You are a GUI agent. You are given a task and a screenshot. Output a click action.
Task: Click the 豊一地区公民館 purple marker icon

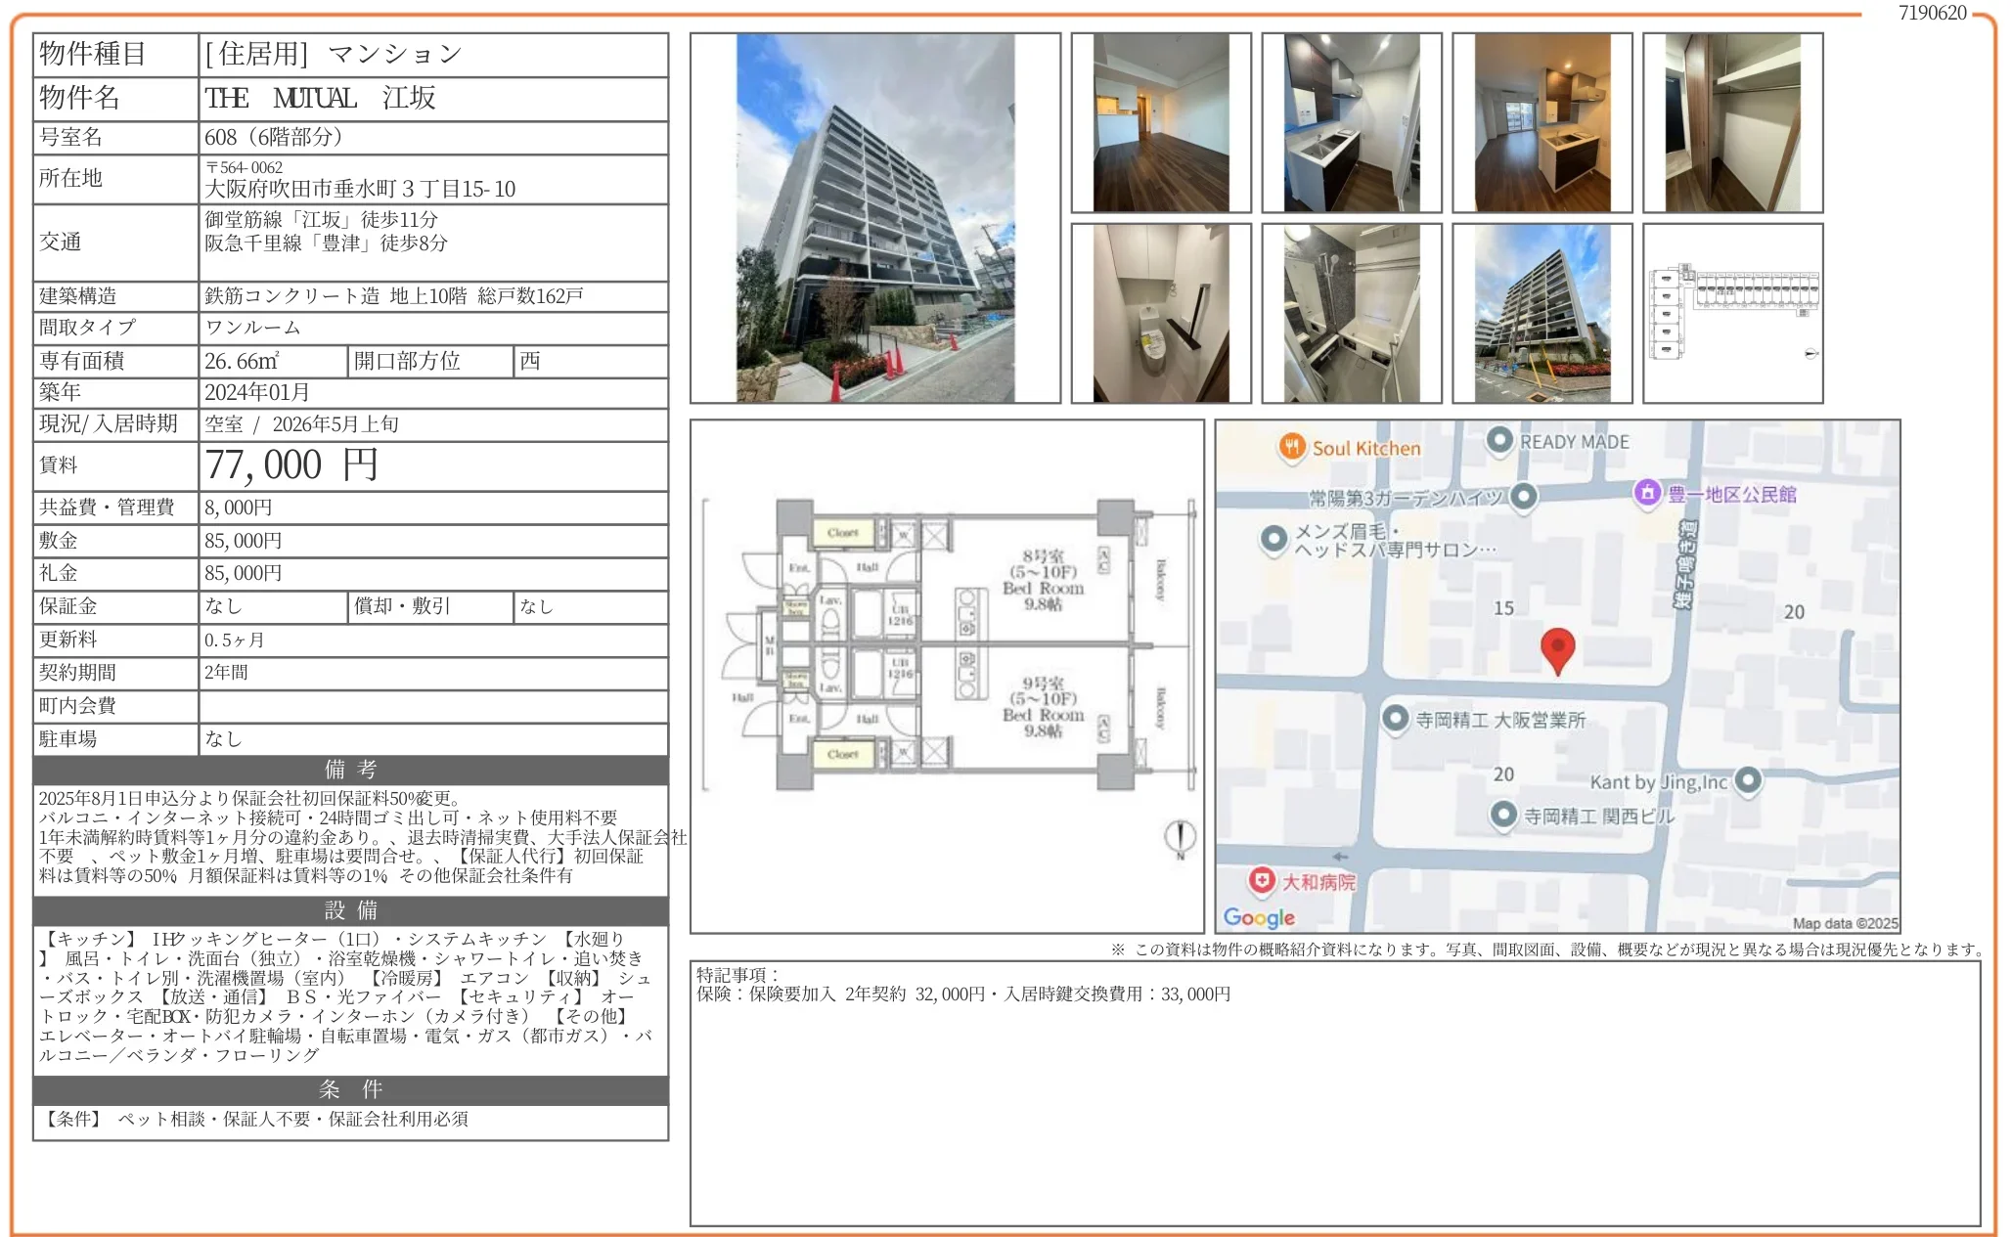point(1648,493)
